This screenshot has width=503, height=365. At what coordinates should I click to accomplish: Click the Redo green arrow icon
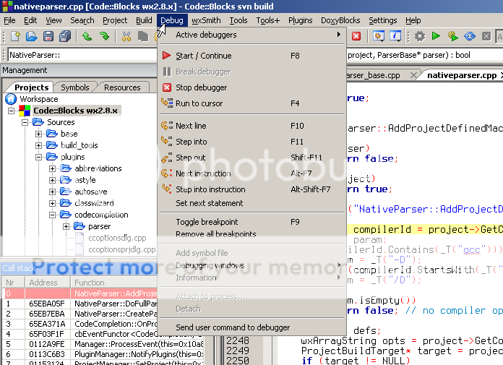pyautogui.click(x=104, y=36)
